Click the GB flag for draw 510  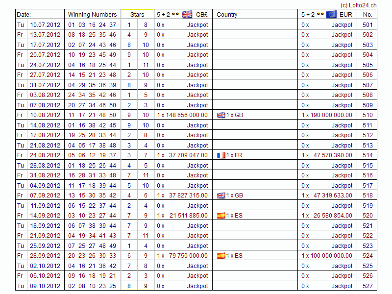point(221,115)
